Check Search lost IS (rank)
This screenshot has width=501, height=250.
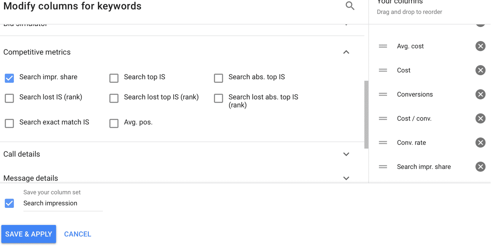pos(9,98)
